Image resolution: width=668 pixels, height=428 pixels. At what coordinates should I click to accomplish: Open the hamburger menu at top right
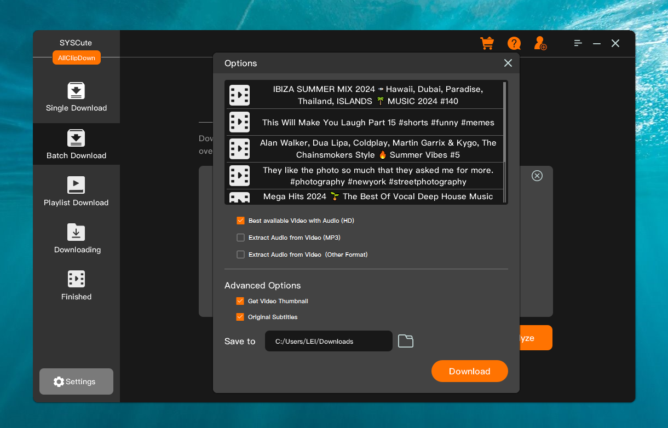coord(578,43)
